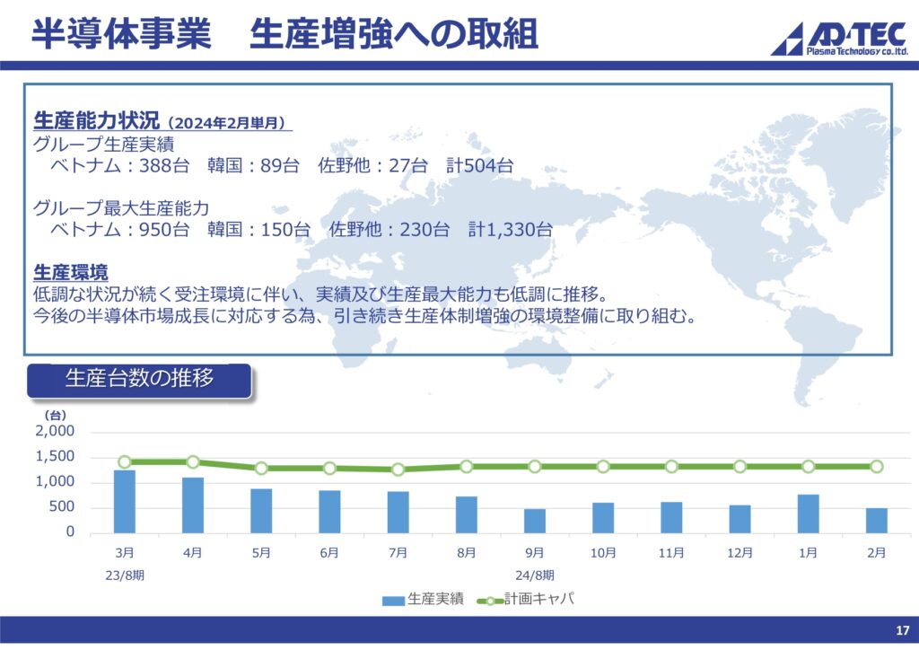Select the 6月 production bar
This screenshot has height=650, width=919.
point(329,512)
